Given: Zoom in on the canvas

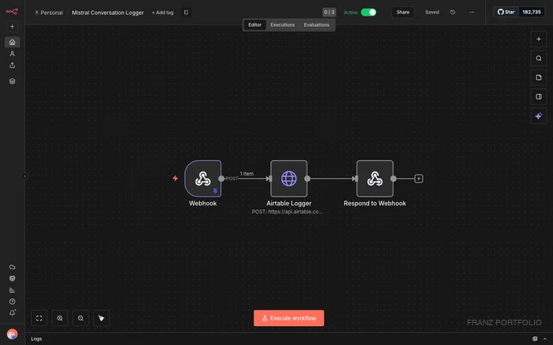Looking at the screenshot, I should click(x=60, y=318).
